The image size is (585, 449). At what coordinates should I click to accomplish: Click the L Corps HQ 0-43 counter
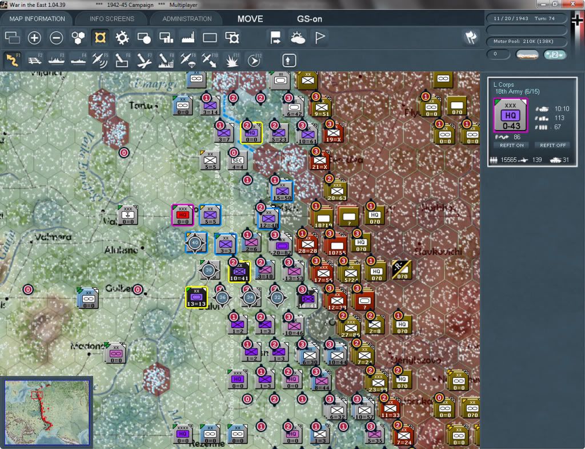coord(510,115)
